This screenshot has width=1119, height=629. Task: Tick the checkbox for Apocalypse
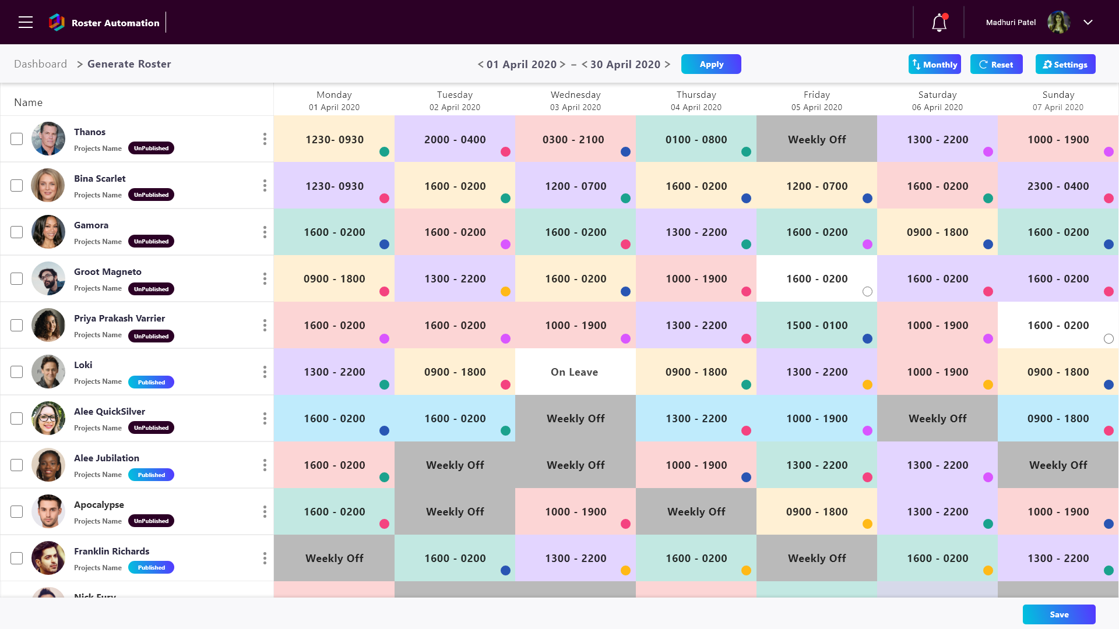pos(17,511)
